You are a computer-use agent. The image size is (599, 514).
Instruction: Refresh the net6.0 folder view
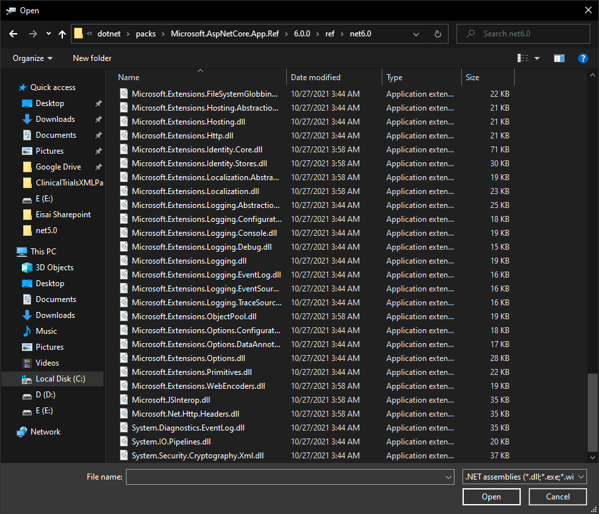tap(437, 33)
